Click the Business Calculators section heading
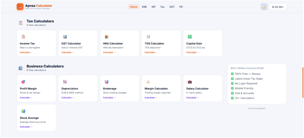Image resolution: width=304 pixels, height=138 pixels. (x=45, y=66)
